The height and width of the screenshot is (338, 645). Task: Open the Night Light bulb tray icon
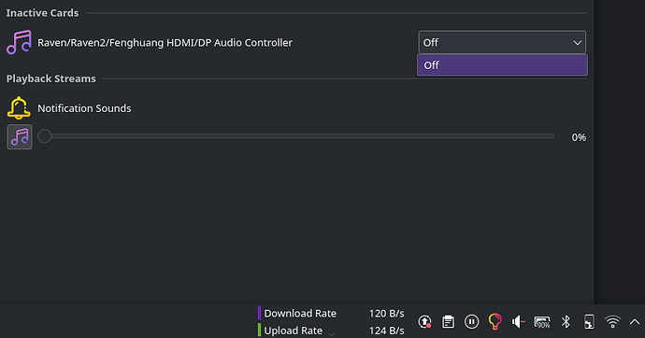494,321
